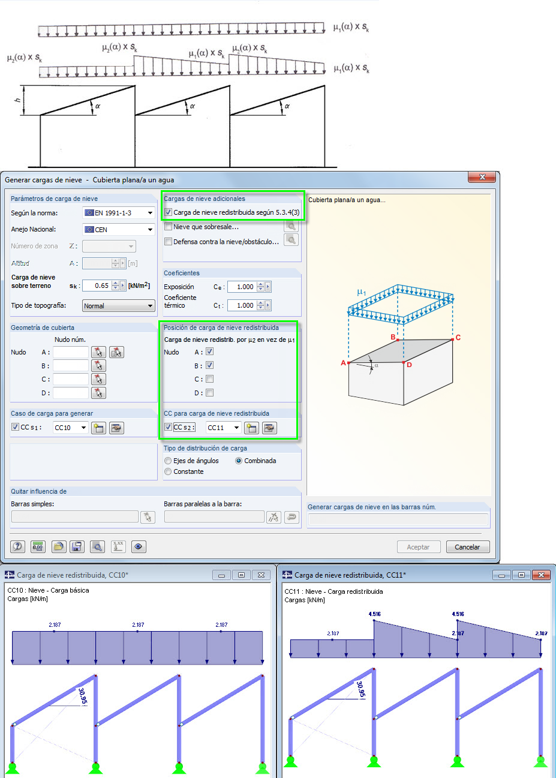
Task: Uncheck redistributed load Nudo A checkbox
Action: pos(209,352)
